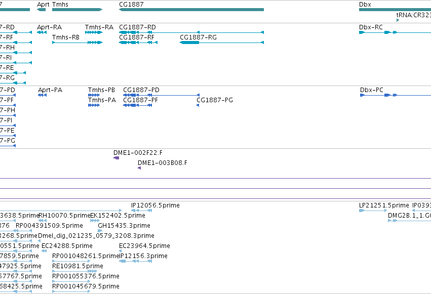Select the CG1887 gene bar
The height and width of the screenshot is (294, 431).
coord(191,10)
